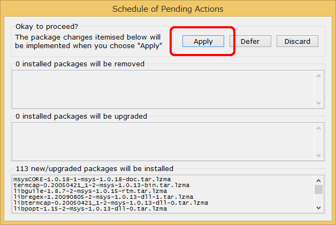
Task: Click the Schedule of Pending Actions title bar
Action: pyautogui.click(x=168, y=9)
